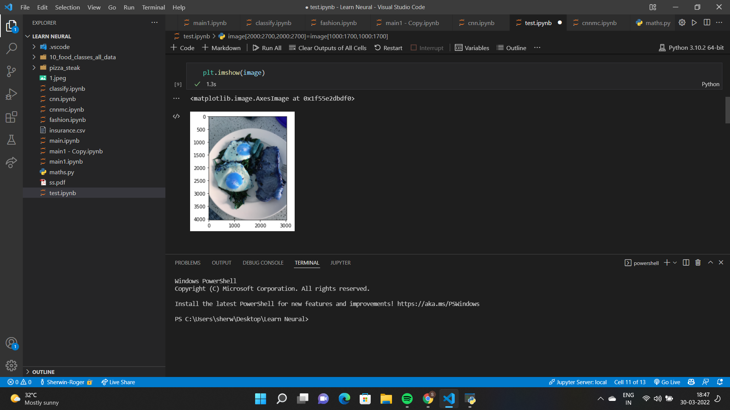Switch to the JUPYTER tab in the panel
Image resolution: width=730 pixels, height=410 pixels.
pyautogui.click(x=340, y=262)
